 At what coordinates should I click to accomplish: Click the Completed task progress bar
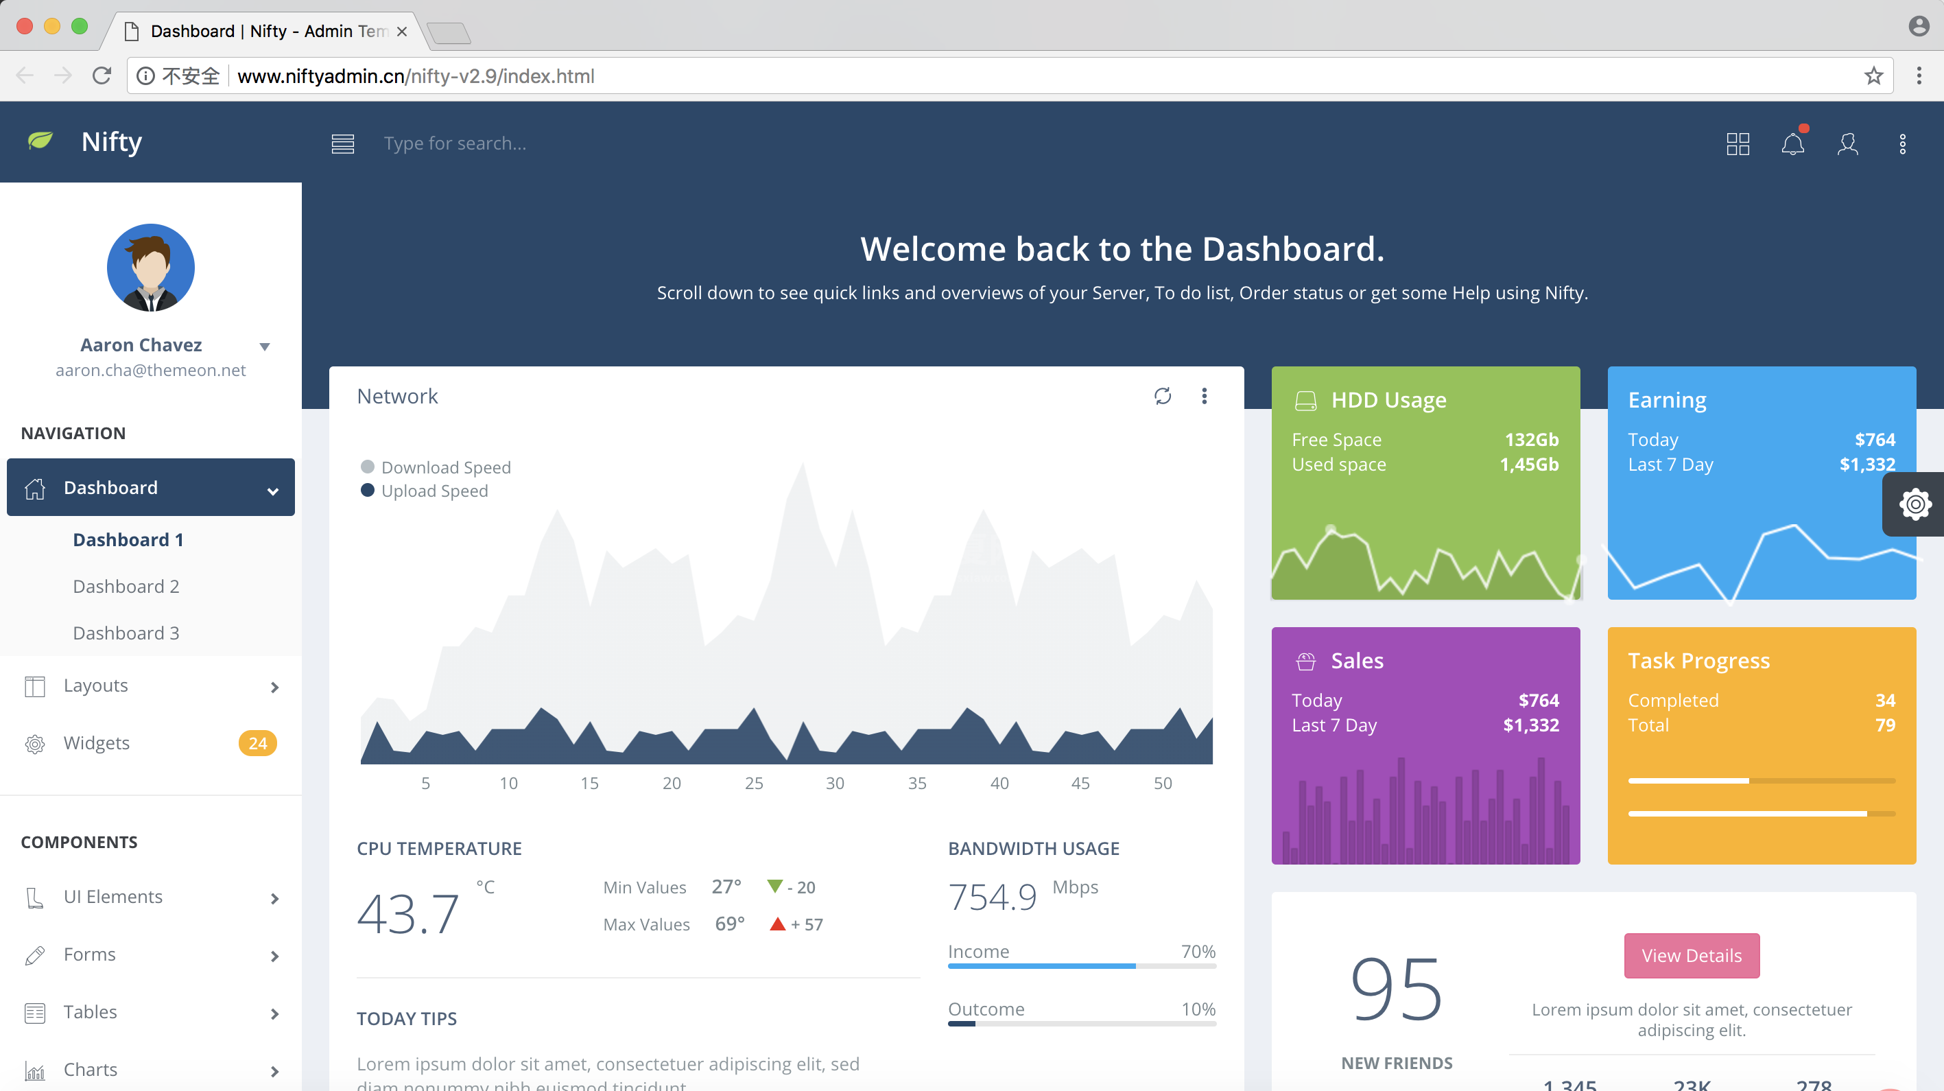(1762, 781)
